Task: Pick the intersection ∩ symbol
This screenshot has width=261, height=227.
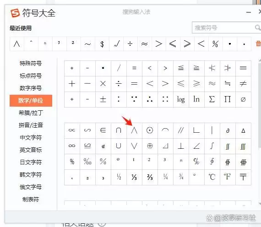Action: 119,130
